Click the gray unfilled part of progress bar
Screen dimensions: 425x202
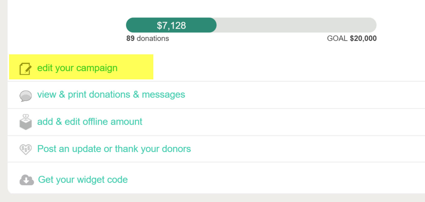pos(296,25)
